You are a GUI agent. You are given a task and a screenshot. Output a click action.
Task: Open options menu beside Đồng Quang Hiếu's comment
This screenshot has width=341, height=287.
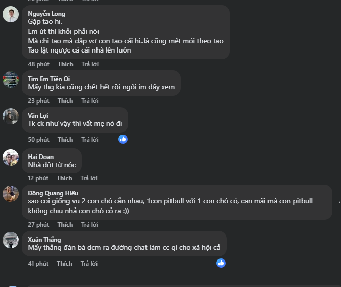339,202
